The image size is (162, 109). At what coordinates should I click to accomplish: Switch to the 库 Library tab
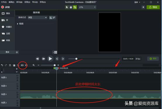coord(7,20)
